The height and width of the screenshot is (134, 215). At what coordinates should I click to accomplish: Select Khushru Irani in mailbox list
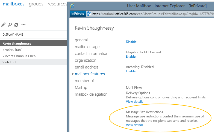click(x=12, y=50)
